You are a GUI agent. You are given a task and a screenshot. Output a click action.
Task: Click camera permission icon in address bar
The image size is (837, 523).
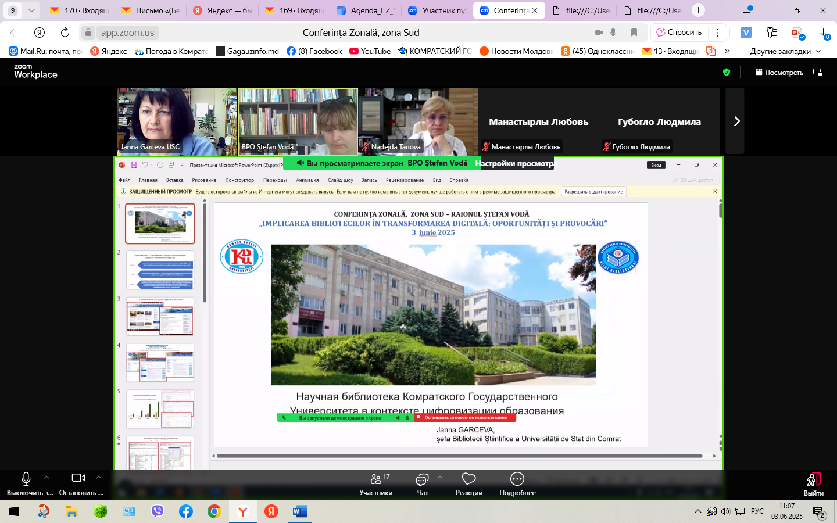point(599,33)
